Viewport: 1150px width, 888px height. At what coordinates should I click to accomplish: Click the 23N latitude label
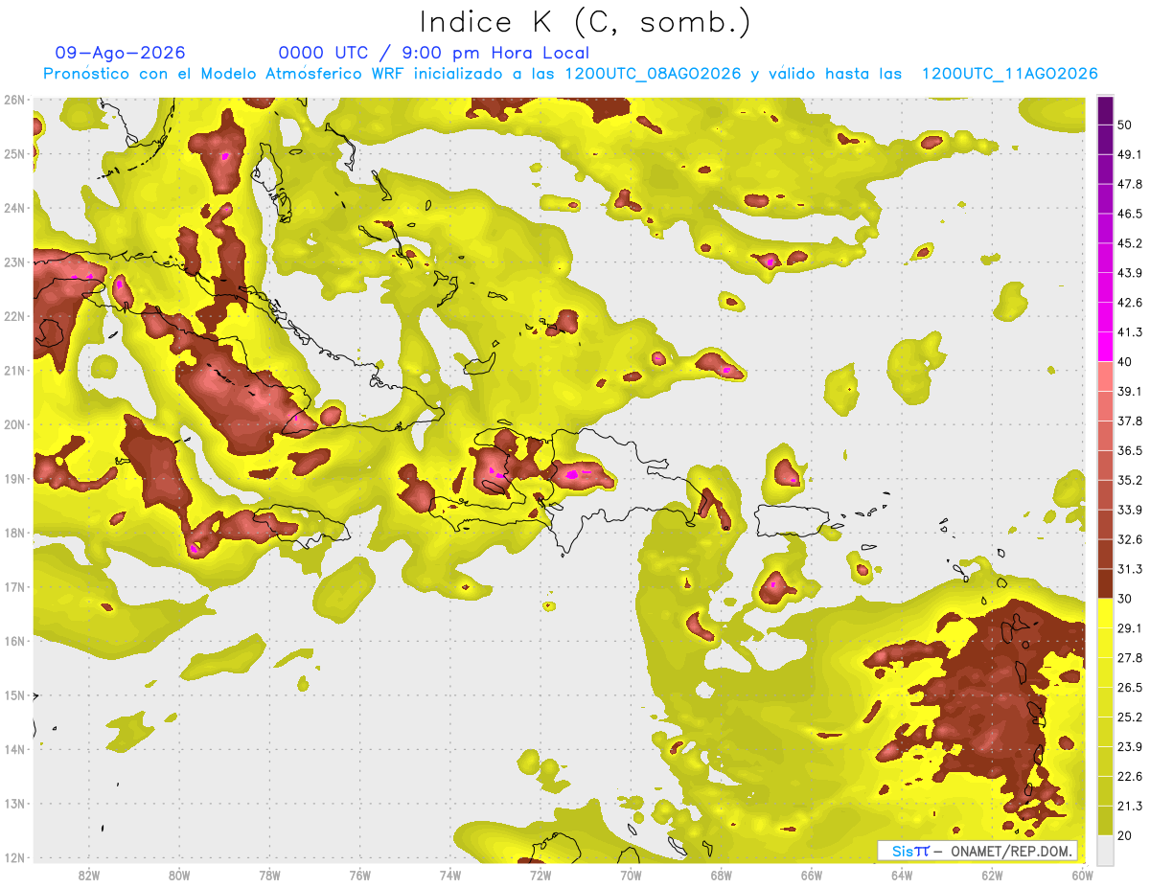coord(14,262)
